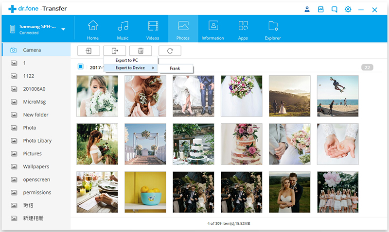Click the export toolbar button
The image size is (389, 232).
coord(115,51)
